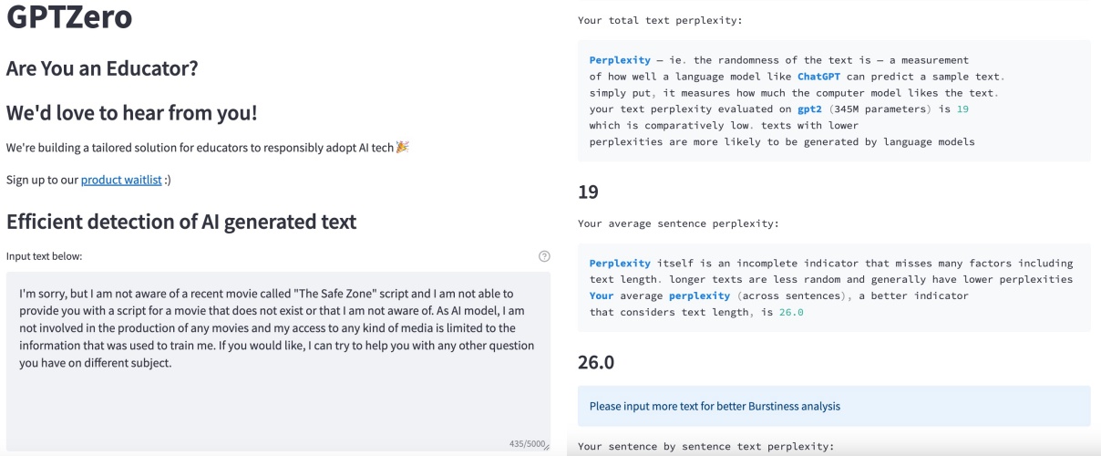
Task: Click the large bold 19 perplexity score
Action: pos(588,192)
